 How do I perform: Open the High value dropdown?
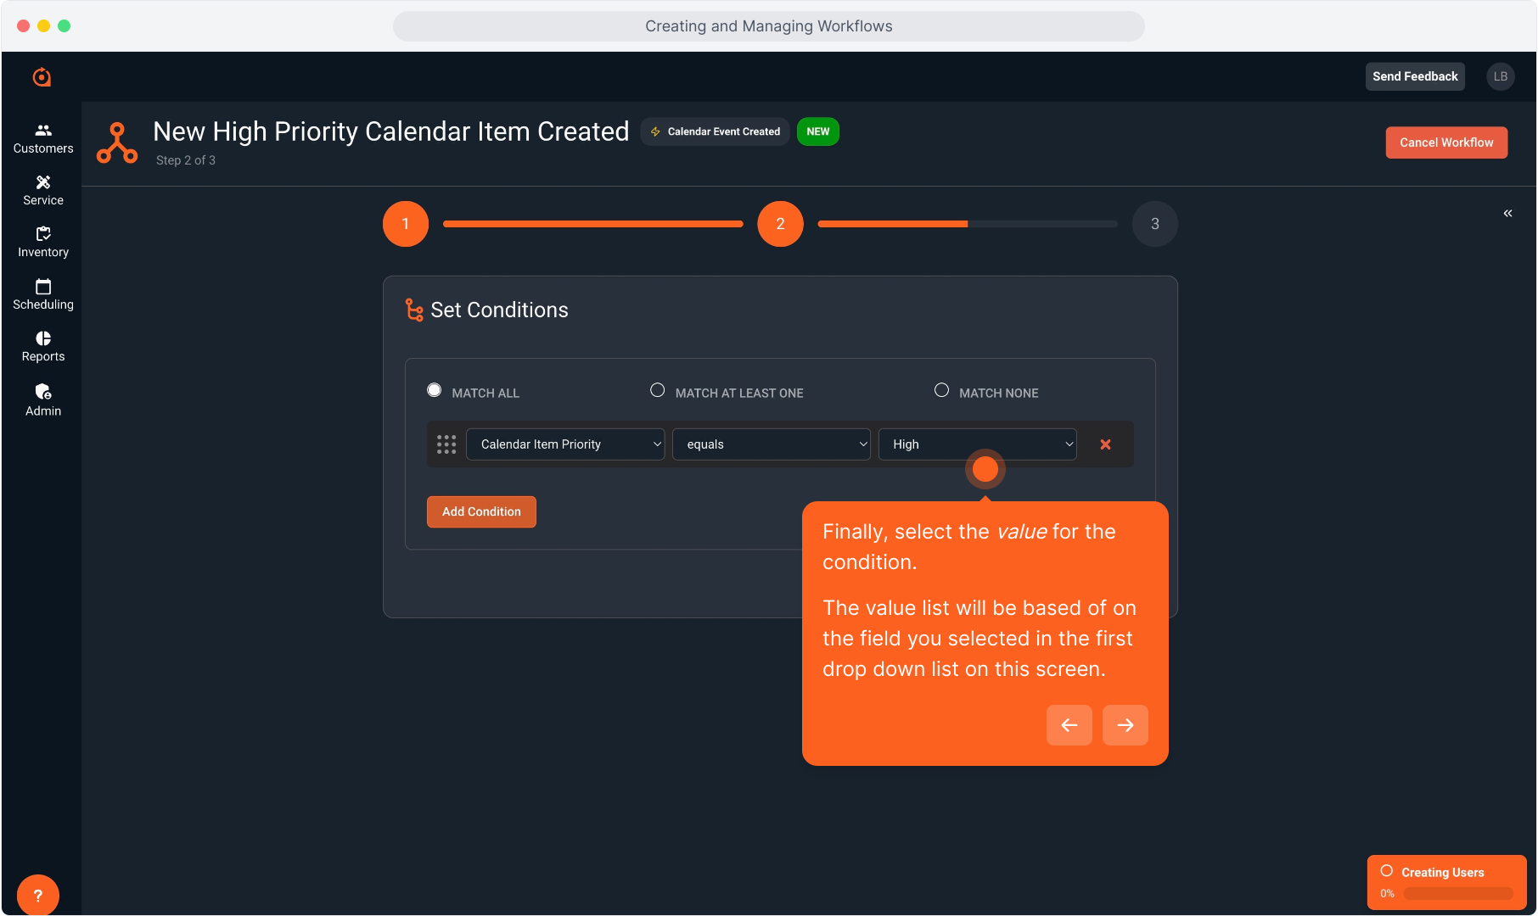pyautogui.click(x=978, y=444)
